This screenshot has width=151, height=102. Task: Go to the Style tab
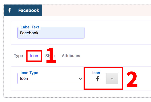point(50,56)
